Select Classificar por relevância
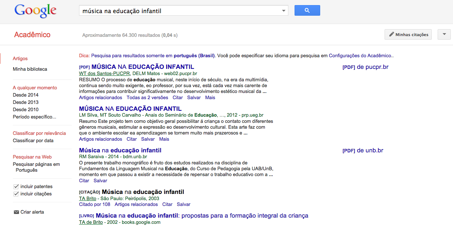 point(39,133)
